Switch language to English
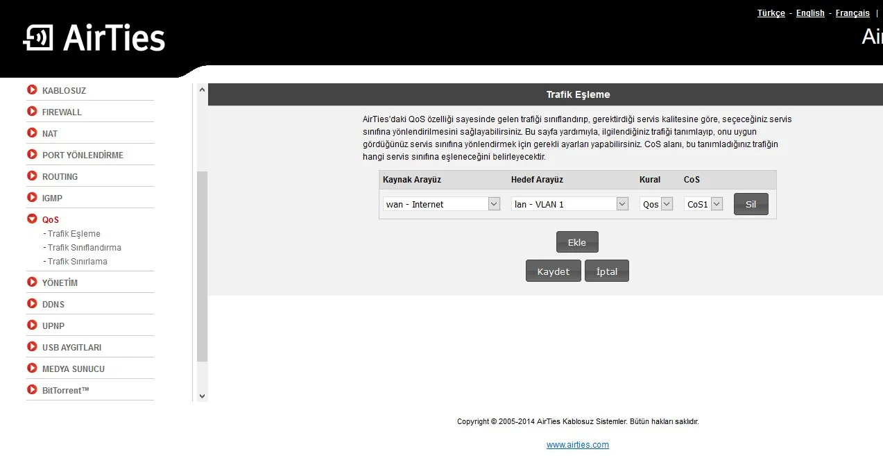The width and height of the screenshot is (883, 456). 810,13
